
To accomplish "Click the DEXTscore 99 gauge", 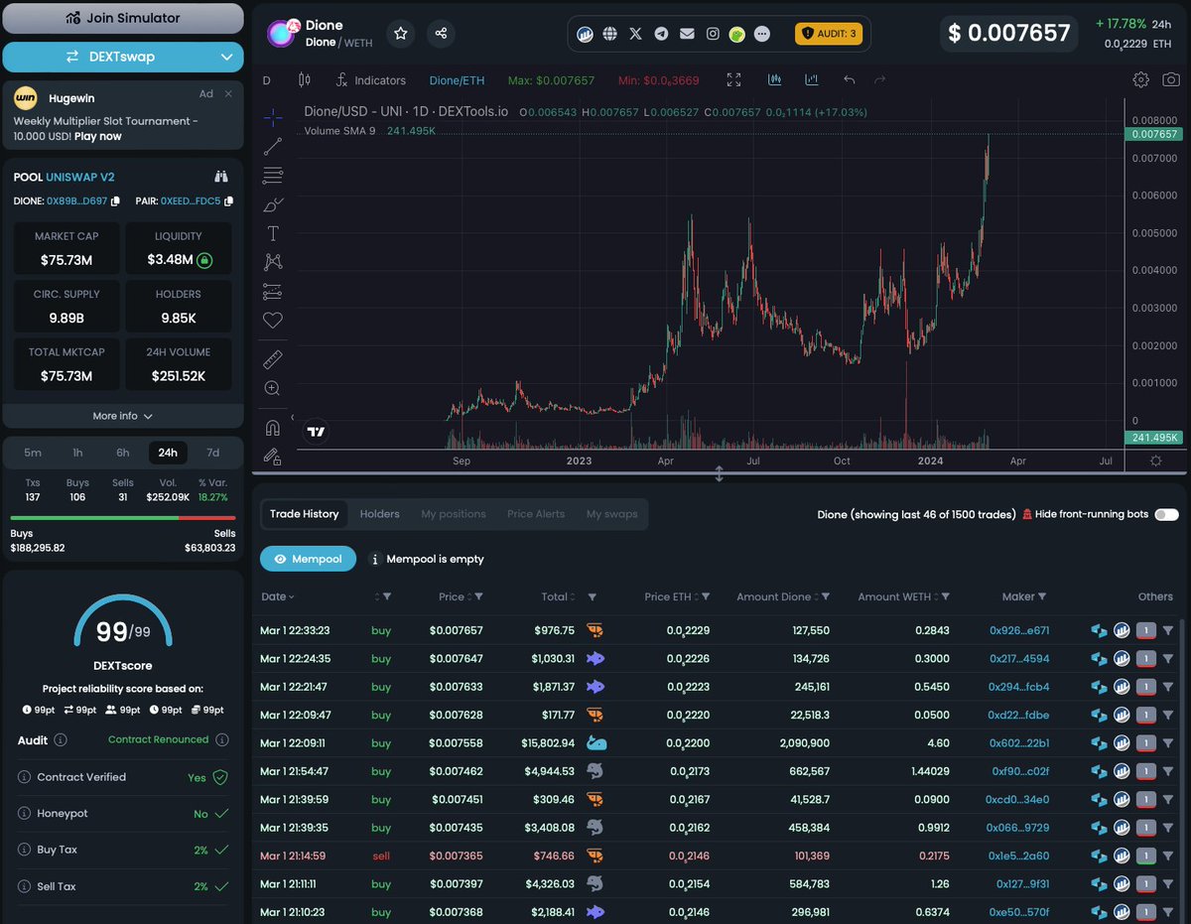I will [x=123, y=622].
